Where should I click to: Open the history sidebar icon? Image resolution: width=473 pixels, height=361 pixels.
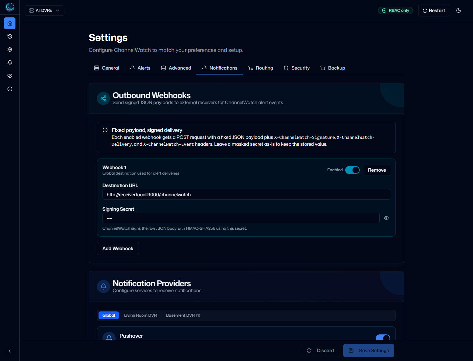click(x=10, y=36)
